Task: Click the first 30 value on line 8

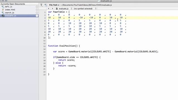Action: [x=80, y=32]
